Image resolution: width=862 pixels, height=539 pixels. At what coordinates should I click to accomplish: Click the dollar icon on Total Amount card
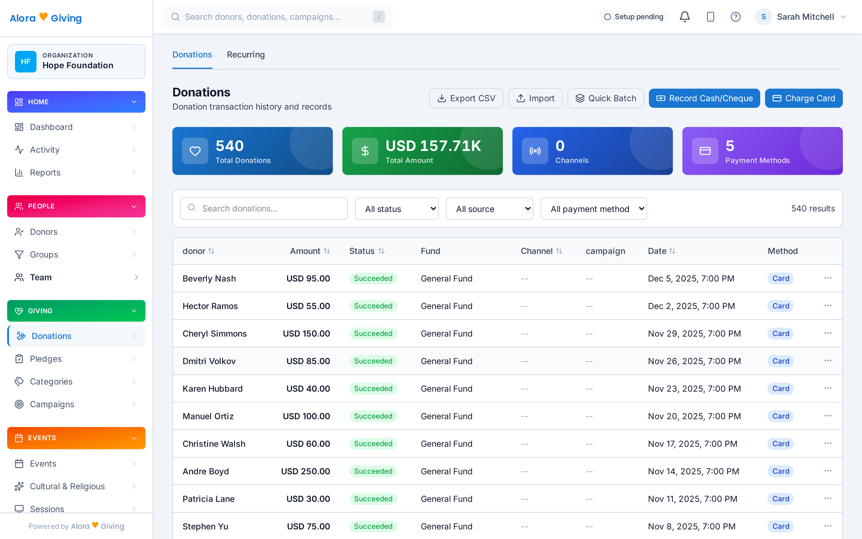(x=365, y=151)
